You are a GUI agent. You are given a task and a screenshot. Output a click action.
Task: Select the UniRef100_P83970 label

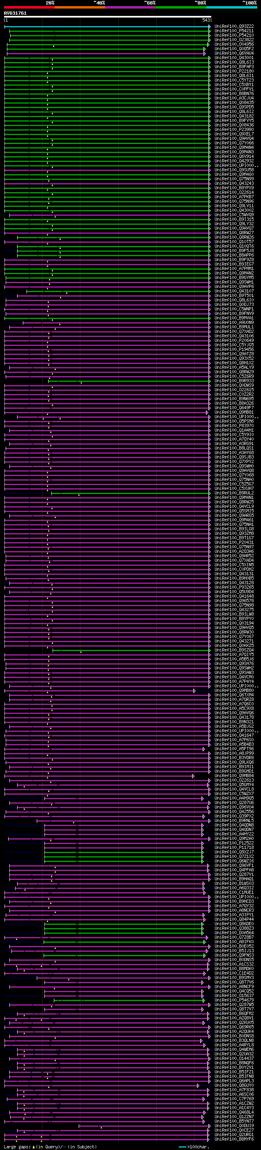tap(234, 425)
